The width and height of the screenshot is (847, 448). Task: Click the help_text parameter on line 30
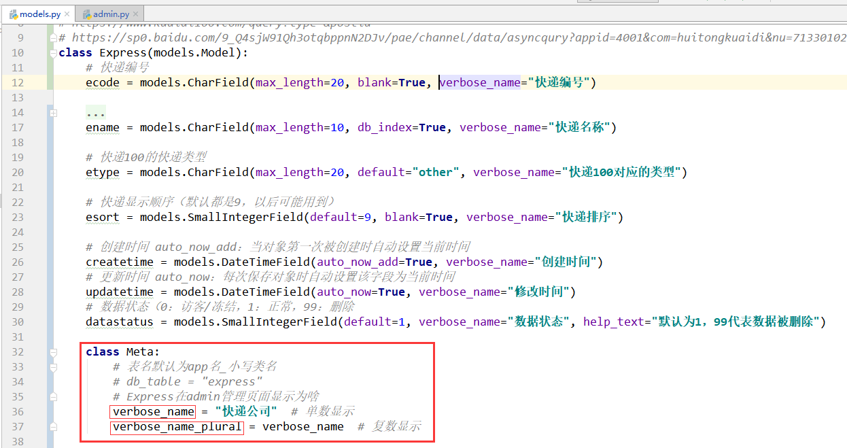pyautogui.click(x=701, y=322)
